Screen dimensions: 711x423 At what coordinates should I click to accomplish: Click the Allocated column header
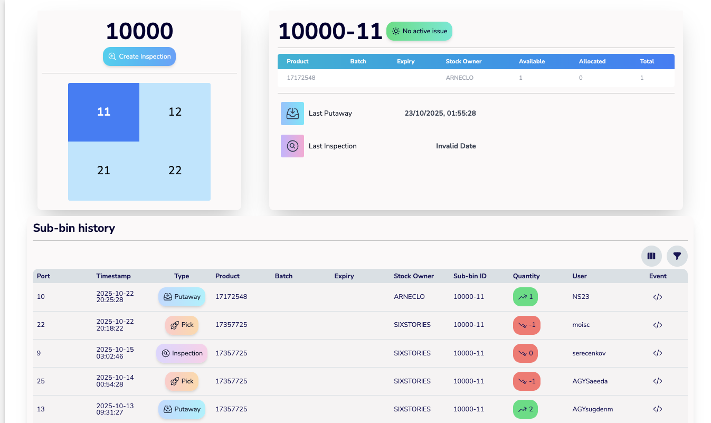coord(592,61)
